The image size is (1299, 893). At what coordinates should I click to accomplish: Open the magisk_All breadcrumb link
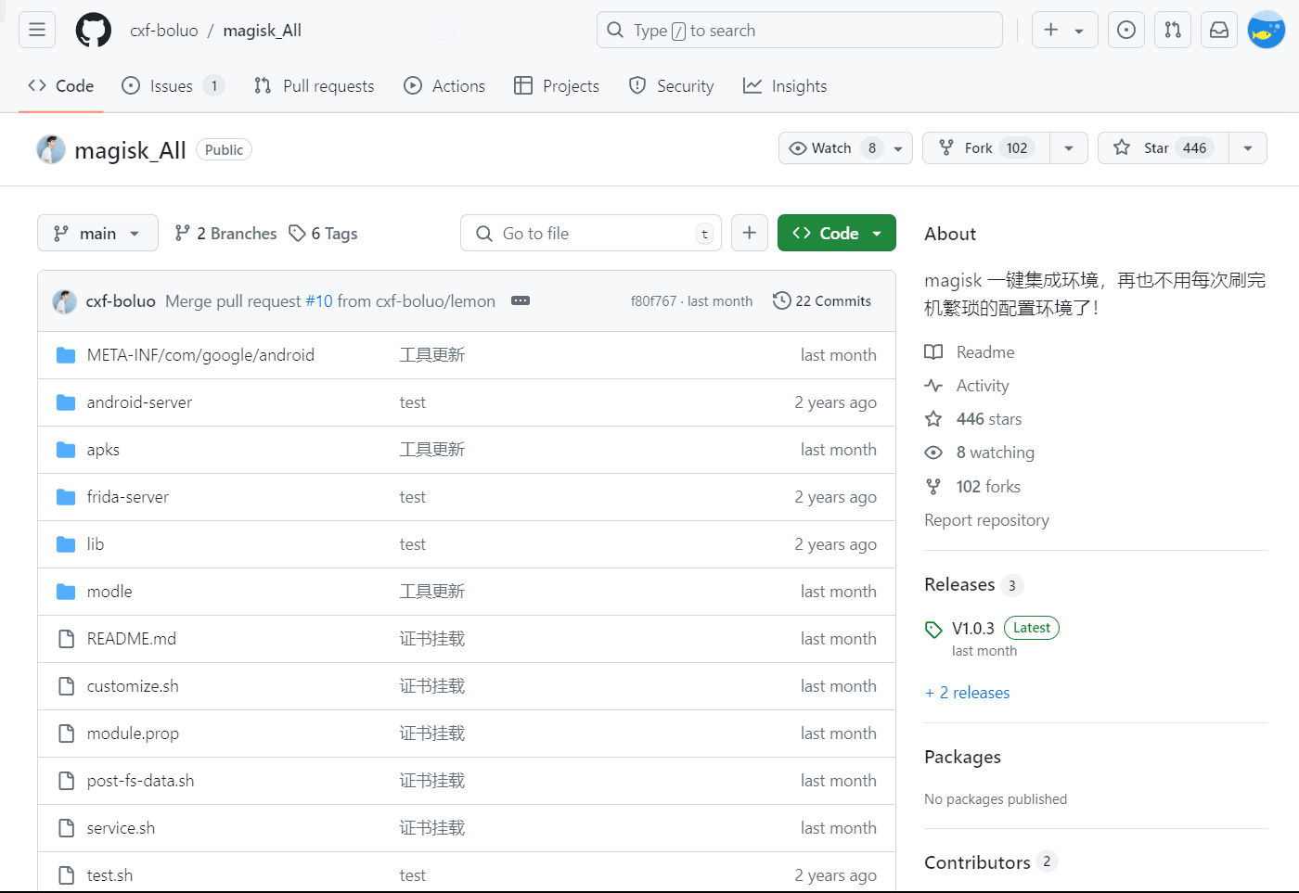pos(262,31)
